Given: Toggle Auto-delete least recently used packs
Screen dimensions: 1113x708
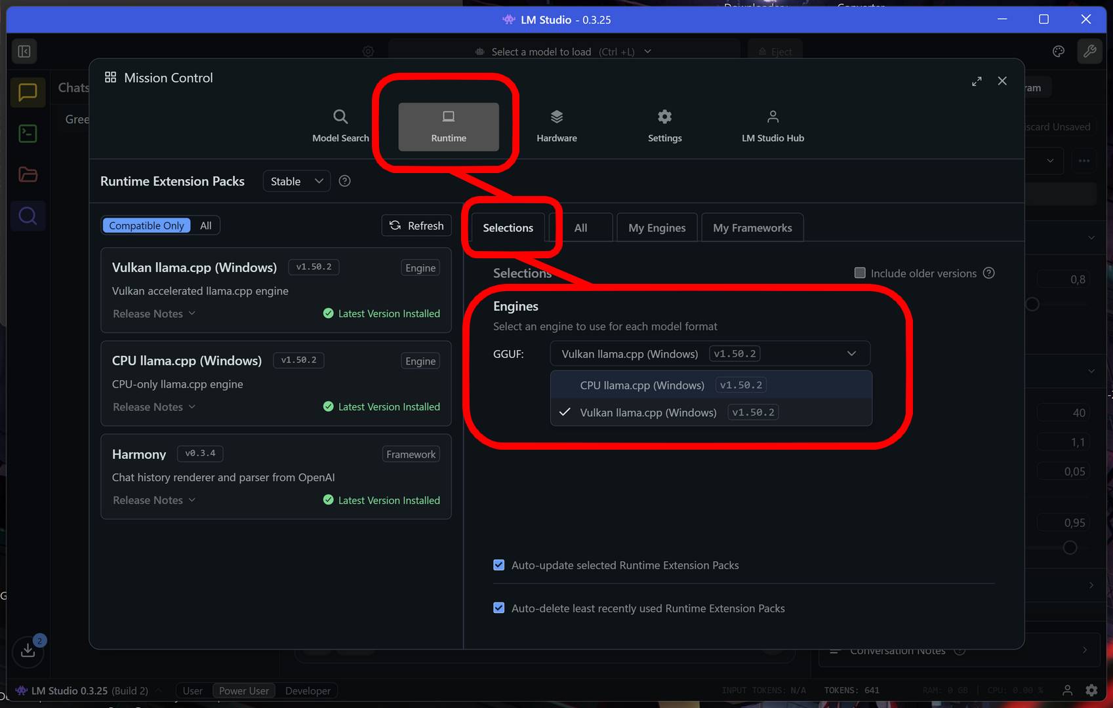Looking at the screenshot, I should coord(499,608).
